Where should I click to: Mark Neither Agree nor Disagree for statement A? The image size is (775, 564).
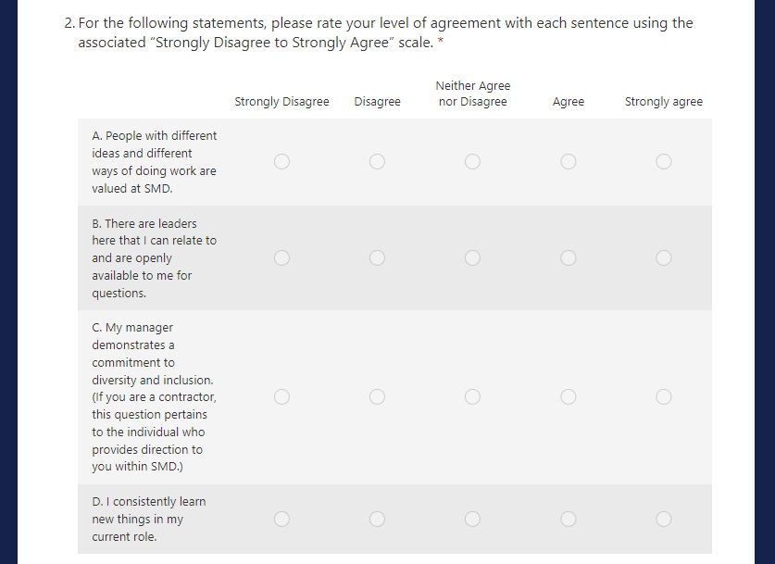point(472,162)
